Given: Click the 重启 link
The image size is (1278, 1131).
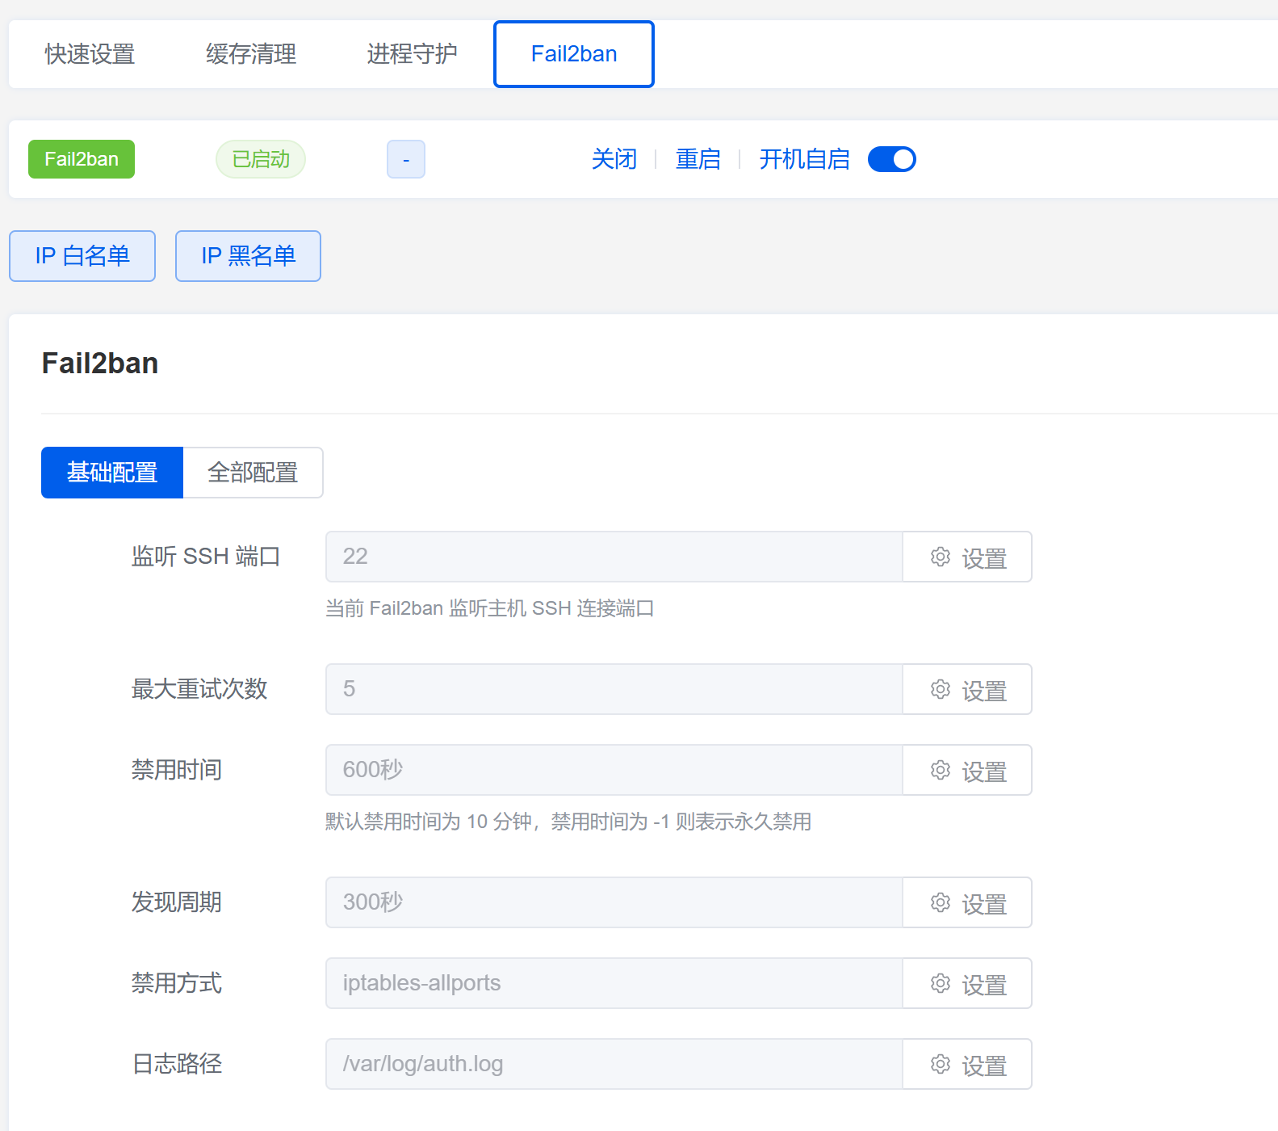Looking at the screenshot, I should (x=698, y=159).
